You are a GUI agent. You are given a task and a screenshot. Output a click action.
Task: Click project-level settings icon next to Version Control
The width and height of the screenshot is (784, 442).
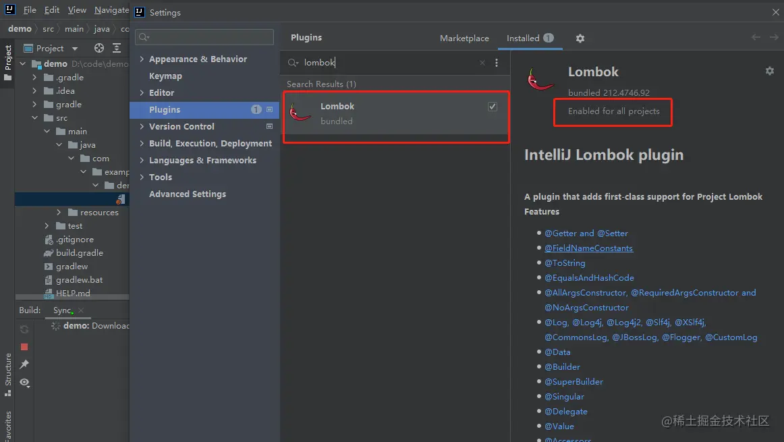pos(269,126)
